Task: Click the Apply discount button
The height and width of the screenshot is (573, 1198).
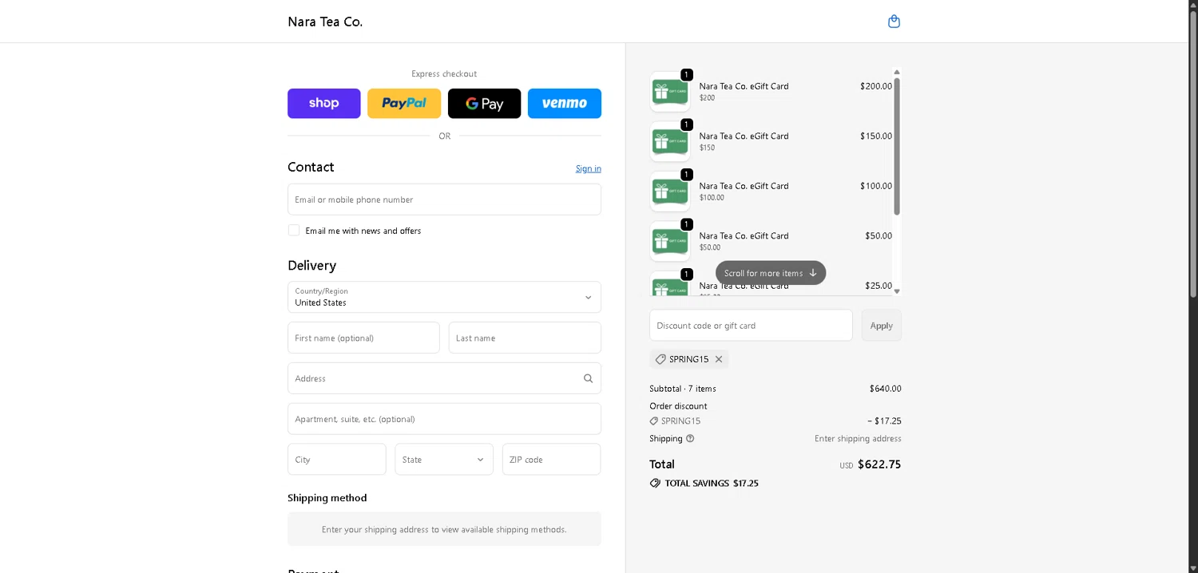Action: (x=882, y=325)
